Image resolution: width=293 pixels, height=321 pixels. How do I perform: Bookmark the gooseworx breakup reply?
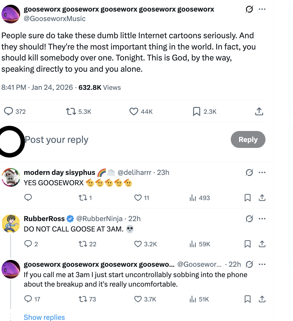(x=248, y=299)
